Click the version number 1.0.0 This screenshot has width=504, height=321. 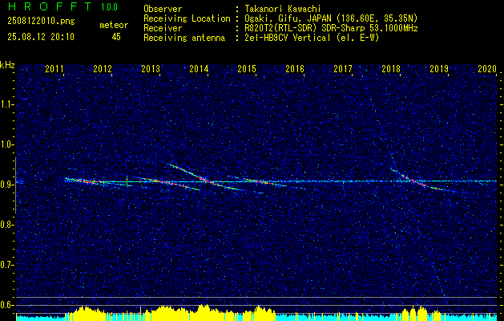(x=109, y=7)
